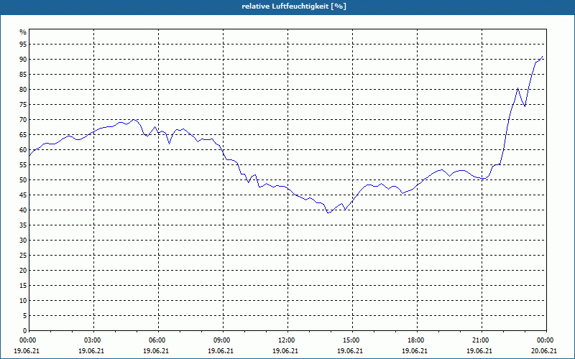Click y-axis tick label "85"
This screenshot has height=359, width=575.
tap(23, 75)
